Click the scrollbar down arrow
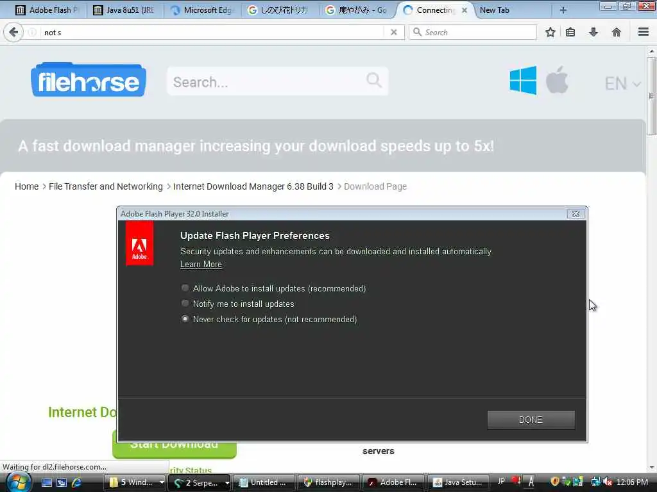Image resolution: width=657 pixels, height=492 pixels. (x=651, y=468)
